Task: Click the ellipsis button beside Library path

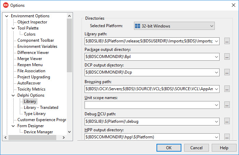Action: 227,41
